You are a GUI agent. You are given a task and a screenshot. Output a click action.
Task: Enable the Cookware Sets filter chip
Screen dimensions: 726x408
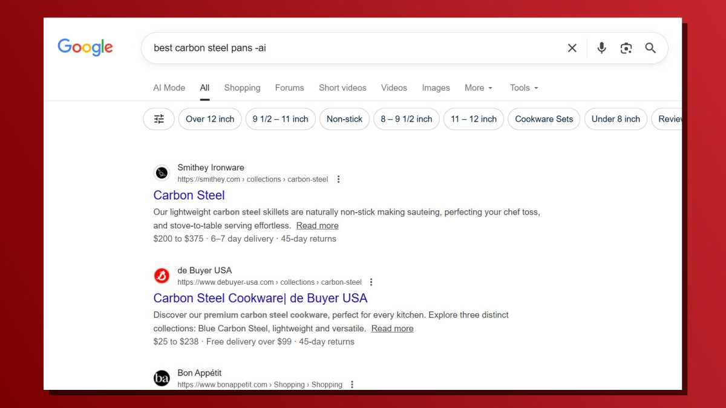pyautogui.click(x=544, y=119)
